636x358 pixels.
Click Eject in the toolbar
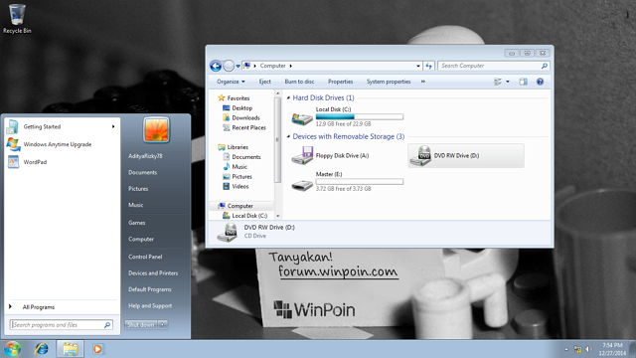pyautogui.click(x=265, y=82)
